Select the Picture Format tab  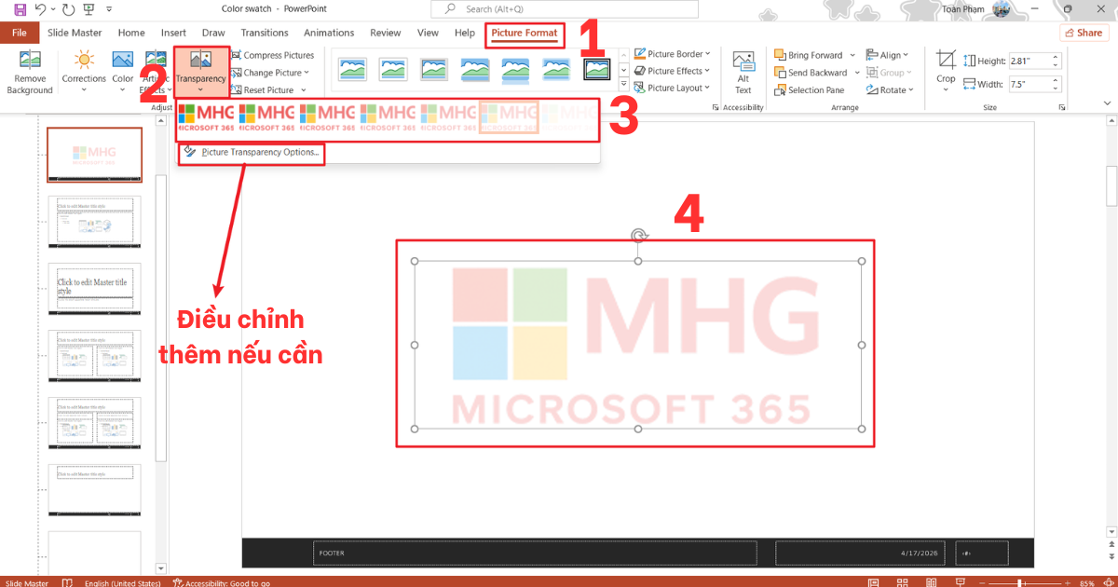click(x=525, y=33)
